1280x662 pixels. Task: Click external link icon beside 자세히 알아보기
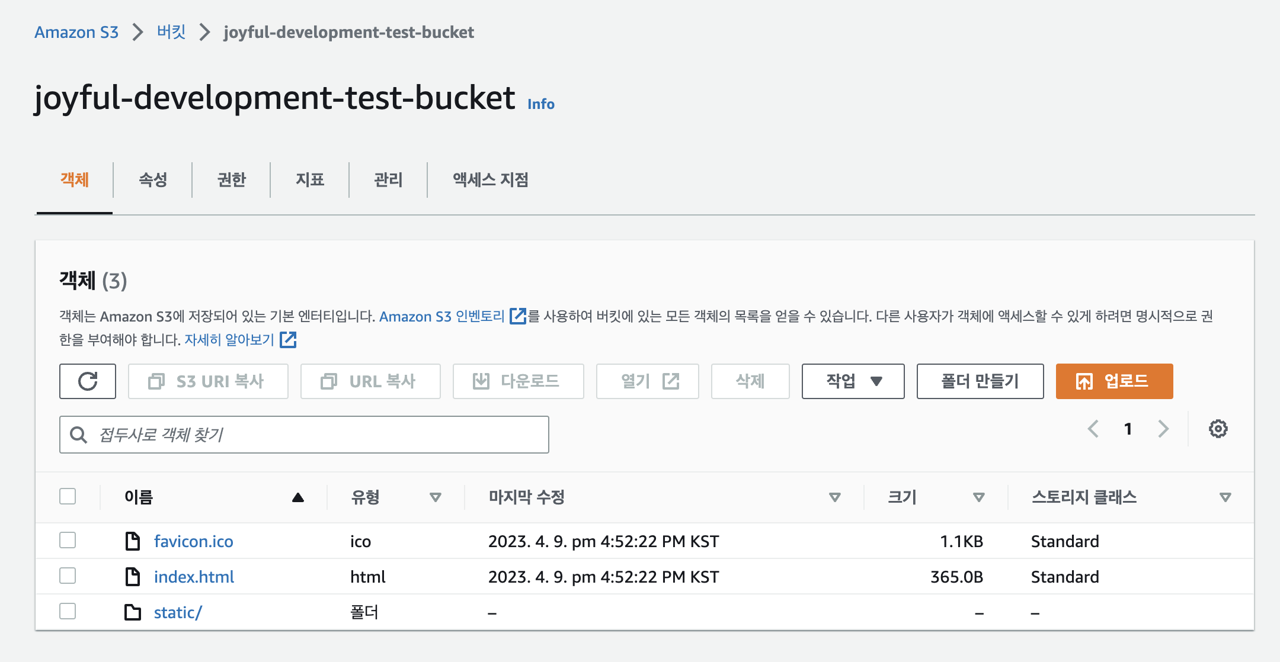pyautogui.click(x=289, y=340)
